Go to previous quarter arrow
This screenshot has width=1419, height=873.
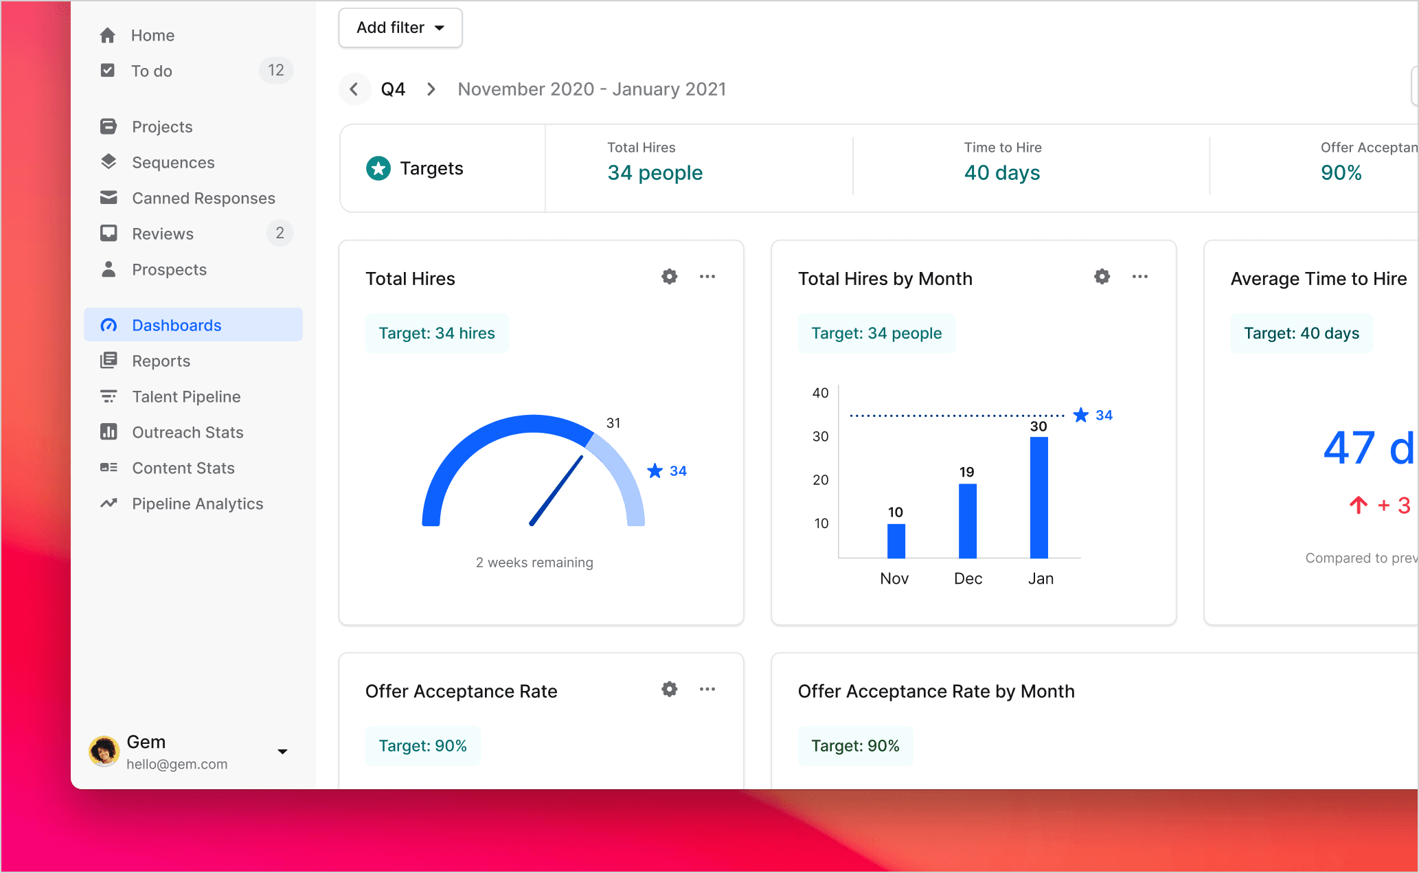354,89
